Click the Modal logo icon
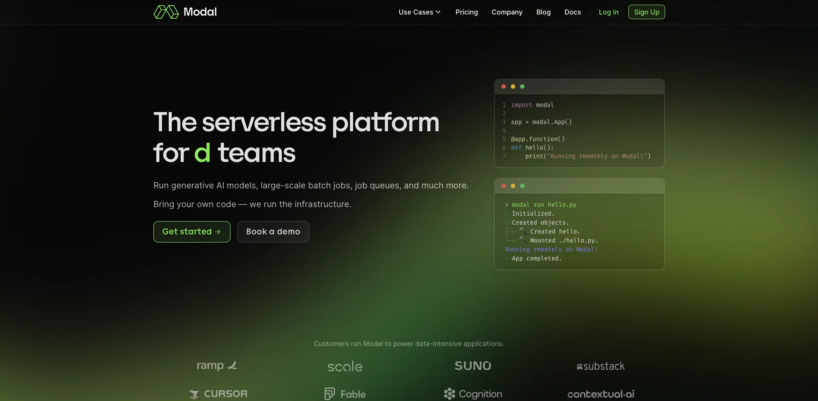 tap(166, 12)
